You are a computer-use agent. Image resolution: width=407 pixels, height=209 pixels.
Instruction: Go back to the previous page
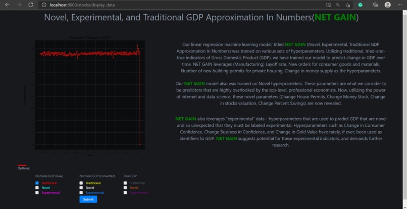[x=7, y=5]
